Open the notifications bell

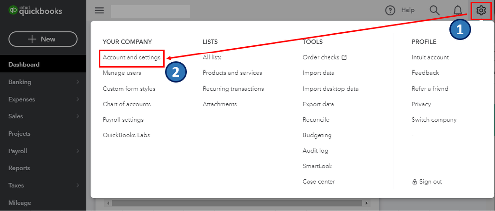pos(458,10)
